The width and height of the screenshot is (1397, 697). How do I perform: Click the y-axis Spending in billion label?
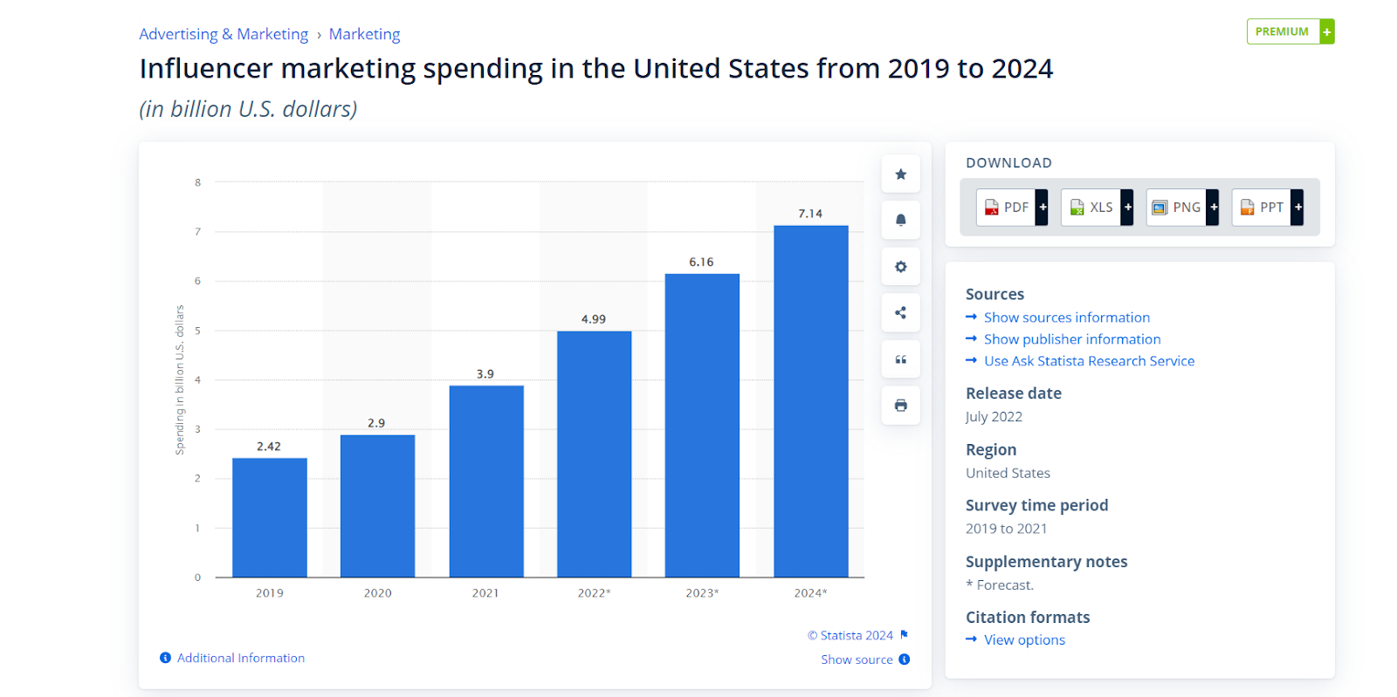180,379
